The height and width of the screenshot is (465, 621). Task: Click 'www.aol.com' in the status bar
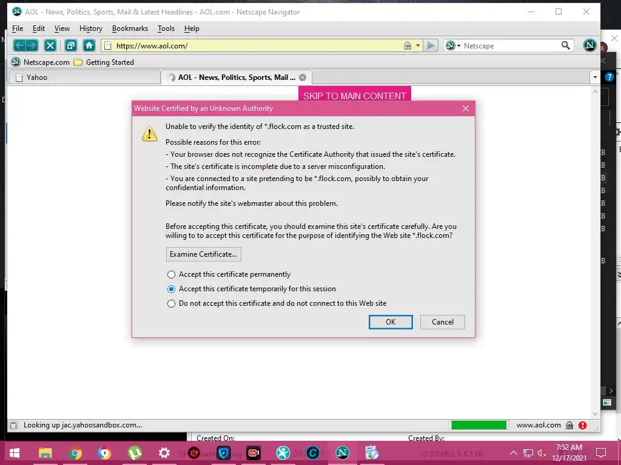539,425
